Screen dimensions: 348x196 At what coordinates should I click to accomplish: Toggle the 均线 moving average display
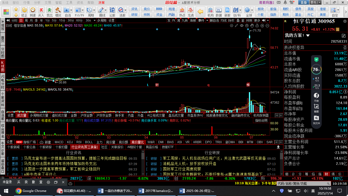pos(224,20)
